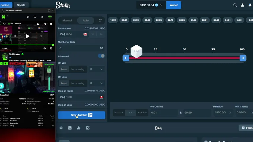Play the Kick stream preview
The height and width of the screenshot is (142, 253).
[x=28, y=36]
